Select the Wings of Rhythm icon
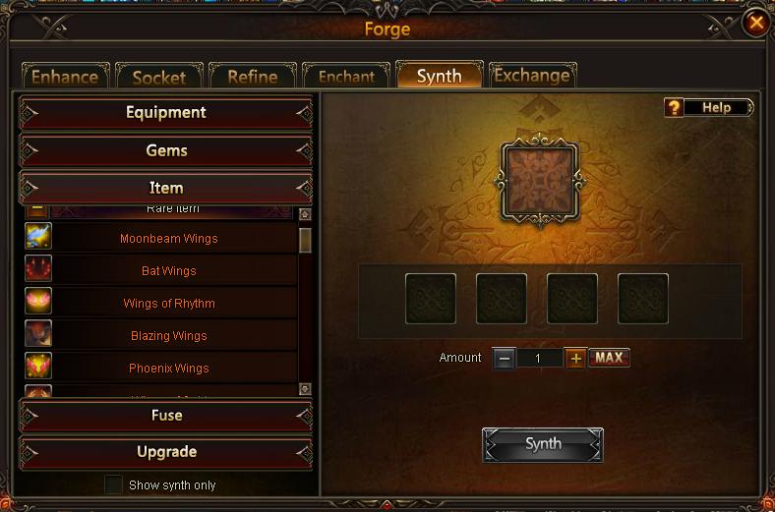Image resolution: width=775 pixels, height=512 pixels. (x=38, y=301)
